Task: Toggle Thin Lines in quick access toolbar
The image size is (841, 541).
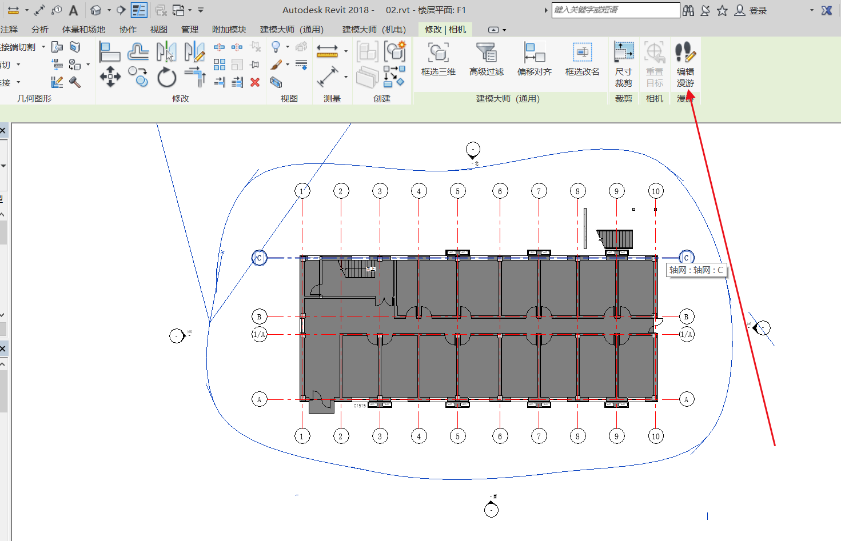Action: point(139,10)
